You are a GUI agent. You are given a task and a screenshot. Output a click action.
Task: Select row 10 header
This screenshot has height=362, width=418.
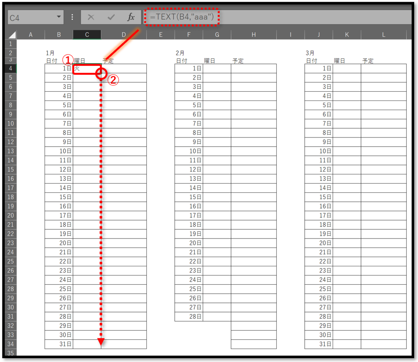point(11,124)
